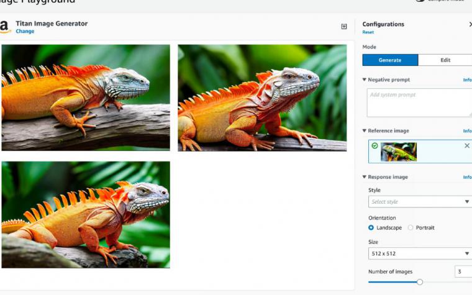Open the first generated iguana image
This screenshot has width=472, height=295.
86,98
